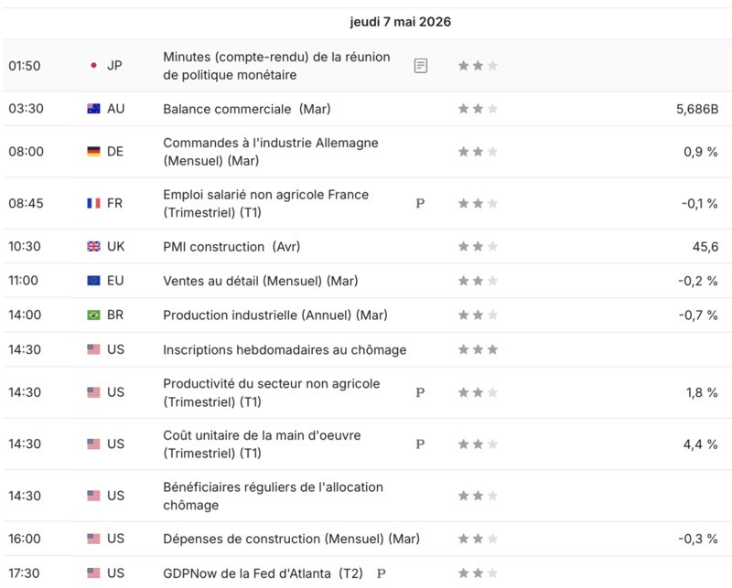Click the preliminary P icon for France employment

pyautogui.click(x=420, y=203)
